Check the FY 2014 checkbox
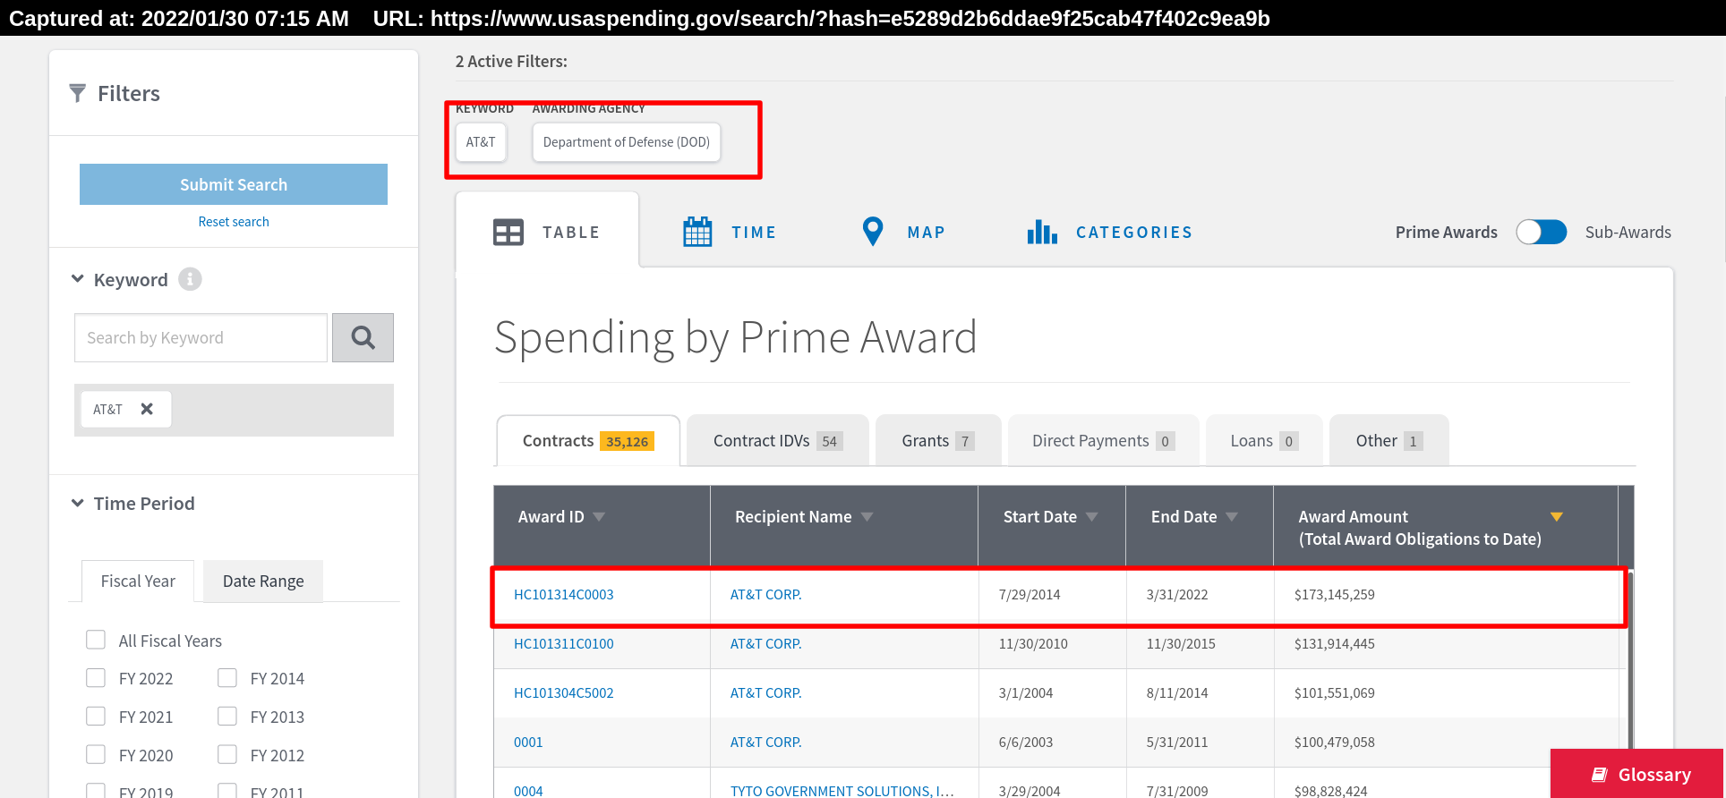This screenshot has width=1726, height=798. tap(227, 677)
